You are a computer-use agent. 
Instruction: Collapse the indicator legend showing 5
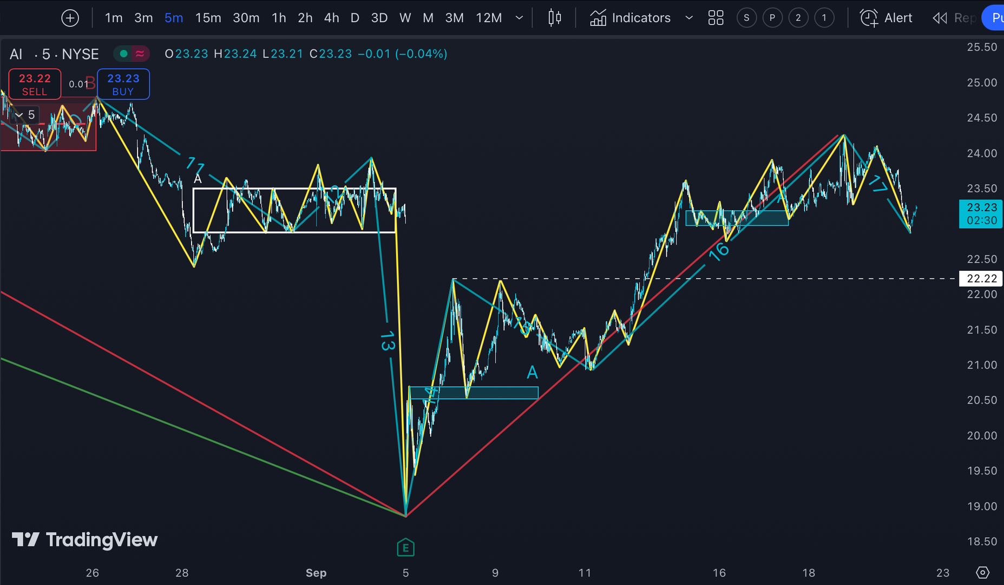click(19, 115)
